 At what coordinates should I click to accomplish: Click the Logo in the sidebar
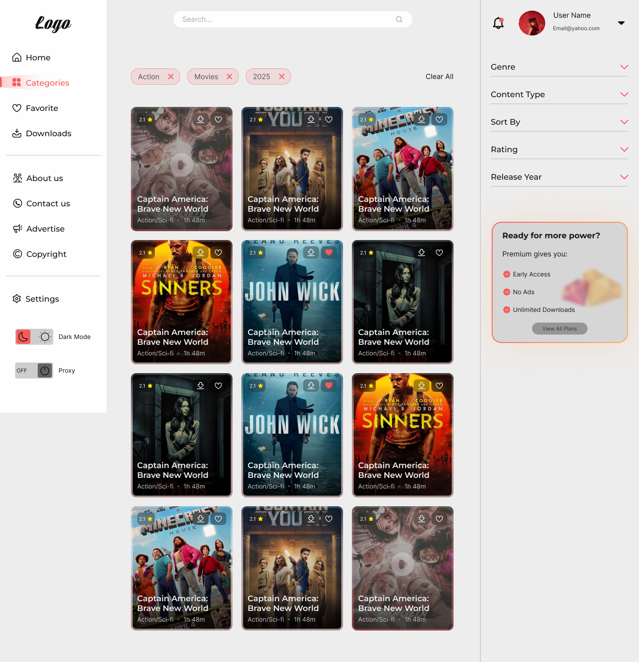coord(53,24)
